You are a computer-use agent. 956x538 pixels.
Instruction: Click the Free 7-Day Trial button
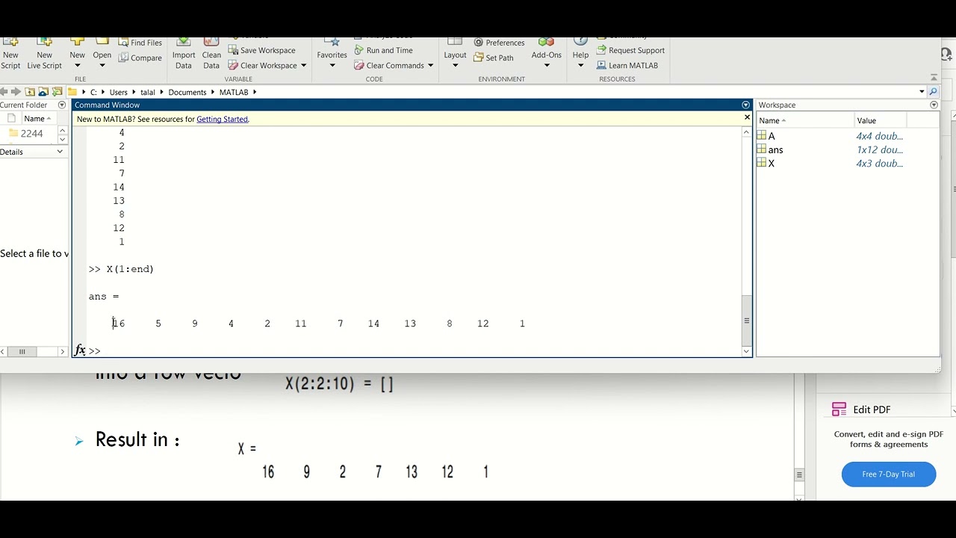[x=889, y=474]
